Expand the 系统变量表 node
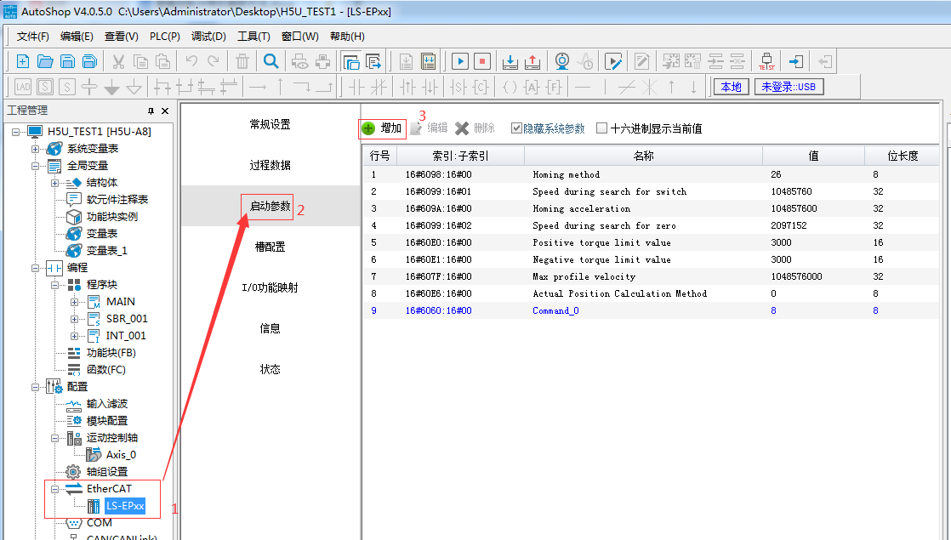Viewport: 951px width, 540px height. click(x=35, y=149)
